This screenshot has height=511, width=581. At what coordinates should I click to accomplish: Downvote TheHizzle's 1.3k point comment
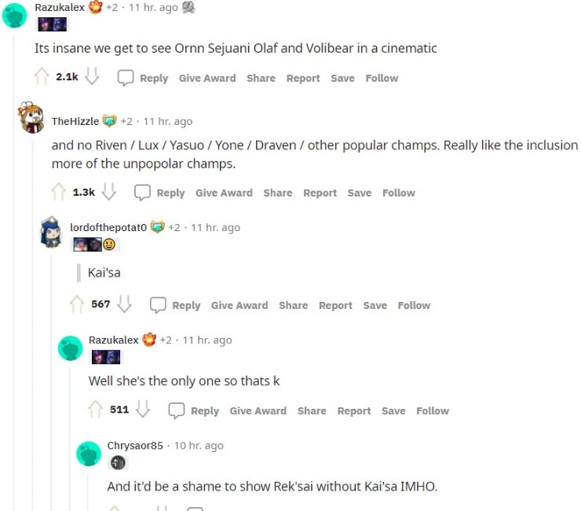point(109,192)
